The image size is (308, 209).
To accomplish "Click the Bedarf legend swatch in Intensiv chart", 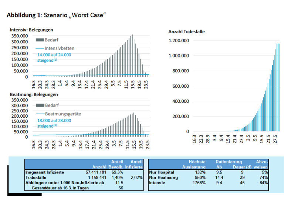I will [40, 40].
